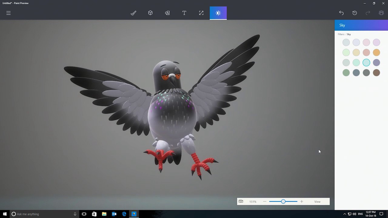Select the highlighted cyan sky filter
The width and height of the screenshot is (388, 218).
pyautogui.click(x=366, y=62)
